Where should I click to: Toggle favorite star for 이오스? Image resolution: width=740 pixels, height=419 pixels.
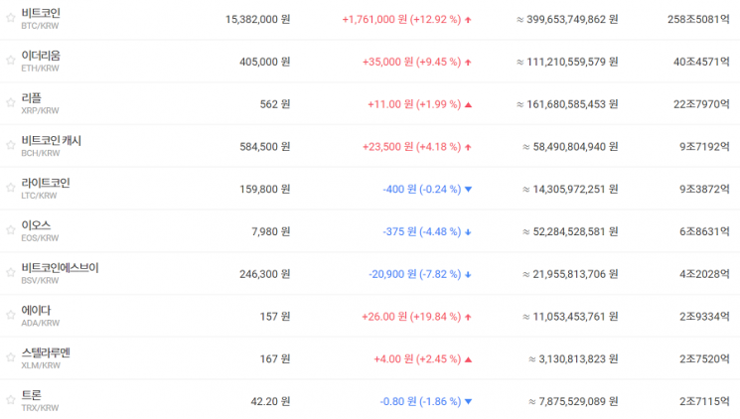tap(10, 230)
